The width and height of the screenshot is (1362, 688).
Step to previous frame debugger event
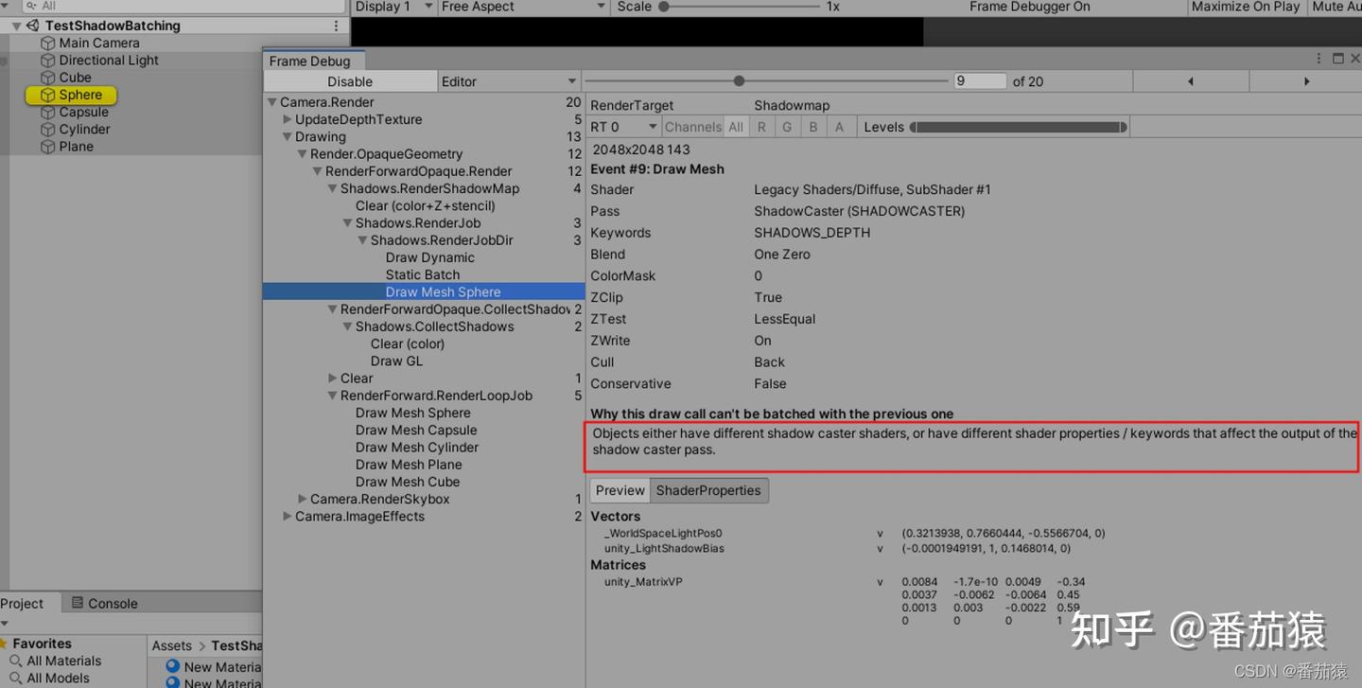pyautogui.click(x=1190, y=81)
